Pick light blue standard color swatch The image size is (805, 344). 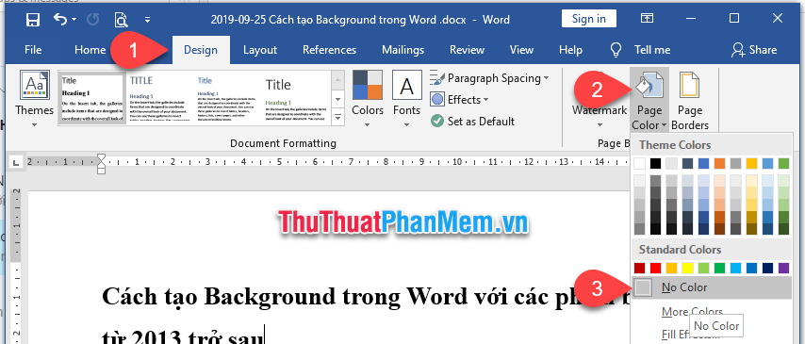click(x=735, y=268)
